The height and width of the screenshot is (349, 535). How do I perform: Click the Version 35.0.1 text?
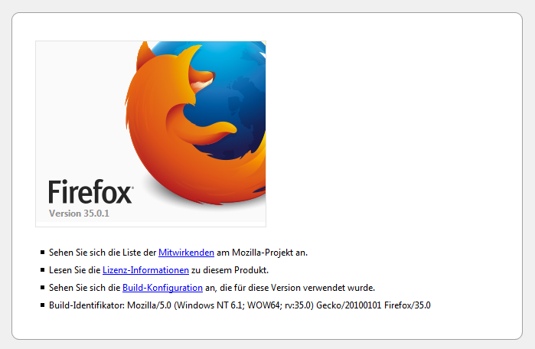tap(79, 214)
